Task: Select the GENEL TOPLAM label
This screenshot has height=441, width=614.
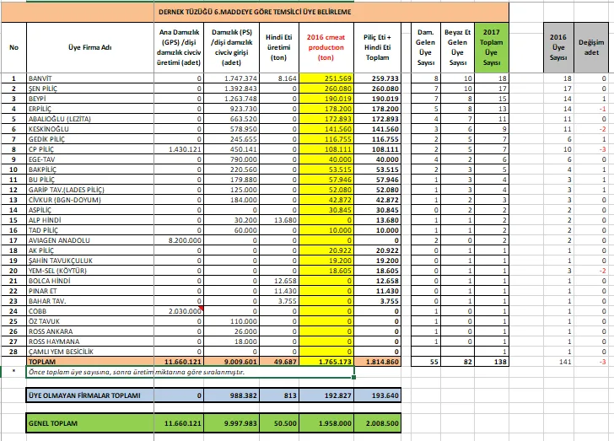Action: pos(90,423)
